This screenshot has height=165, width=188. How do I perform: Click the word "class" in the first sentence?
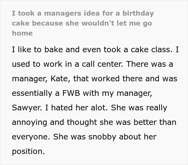(163, 50)
